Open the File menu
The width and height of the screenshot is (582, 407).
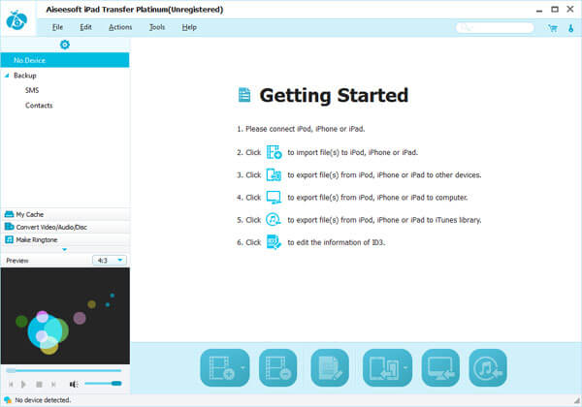[x=57, y=27]
